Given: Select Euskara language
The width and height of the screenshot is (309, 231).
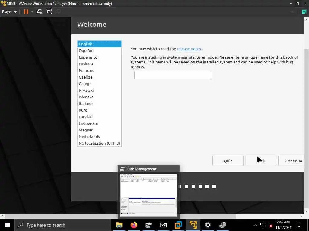Looking at the screenshot, I should (x=99, y=64).
